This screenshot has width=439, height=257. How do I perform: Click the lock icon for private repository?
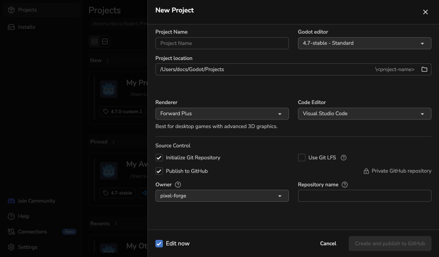(x=366, y=171)
